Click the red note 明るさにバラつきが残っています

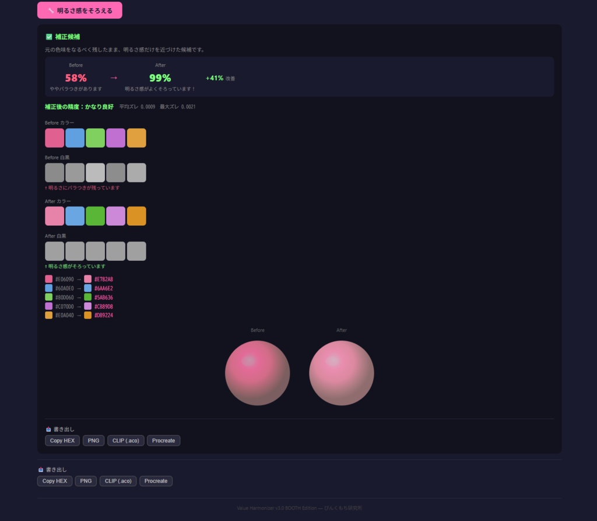[x=82, y=188]
